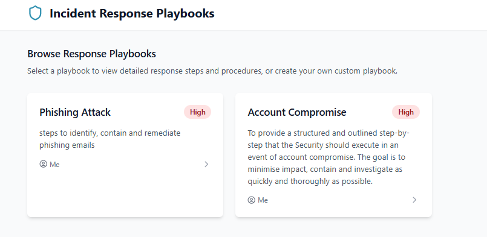Click user icon on Phishing Attack card
This screenshot has width=487, height=237.
coord(43,164)
